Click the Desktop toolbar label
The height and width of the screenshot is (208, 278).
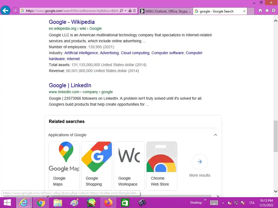[x=196, y=203]
